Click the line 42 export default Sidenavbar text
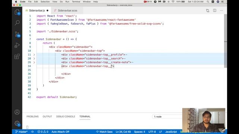Viewport: 239px width, 134px height. (x=56, y=97)
